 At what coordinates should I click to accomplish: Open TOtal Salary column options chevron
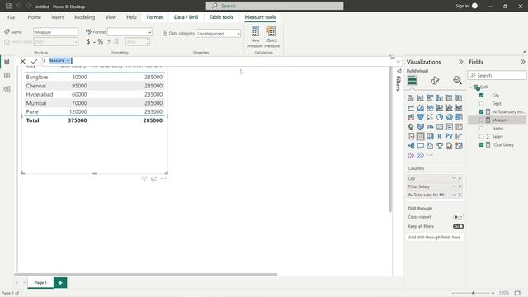tap(454, 186)
